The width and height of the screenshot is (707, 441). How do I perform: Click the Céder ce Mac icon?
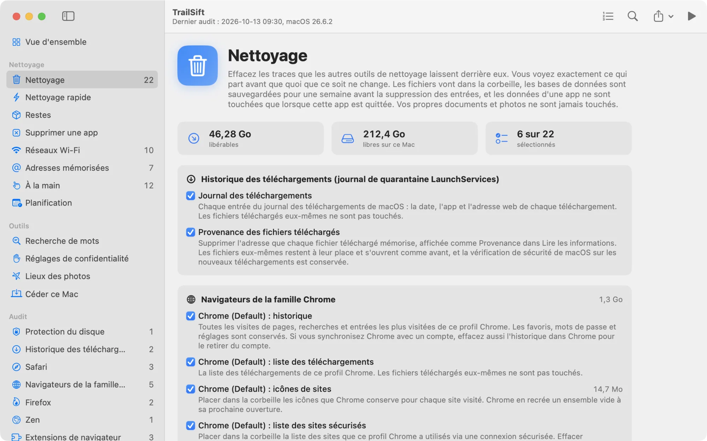click(16, 294)
